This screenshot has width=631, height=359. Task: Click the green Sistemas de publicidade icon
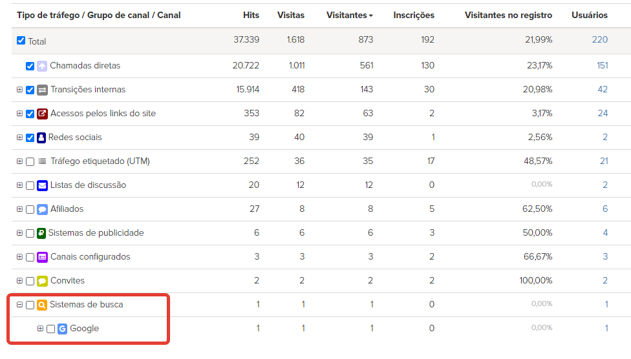(x=41, y=233)
